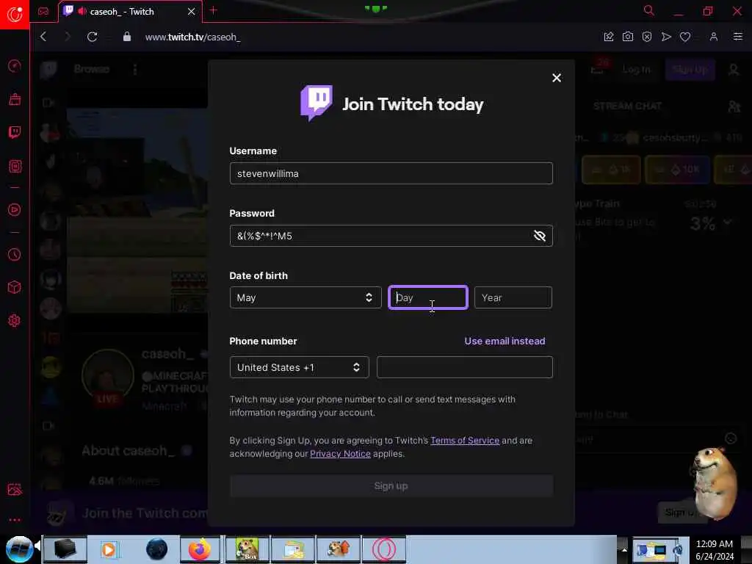Close the Join Twitch signup dialog

(x=557, y=78)
